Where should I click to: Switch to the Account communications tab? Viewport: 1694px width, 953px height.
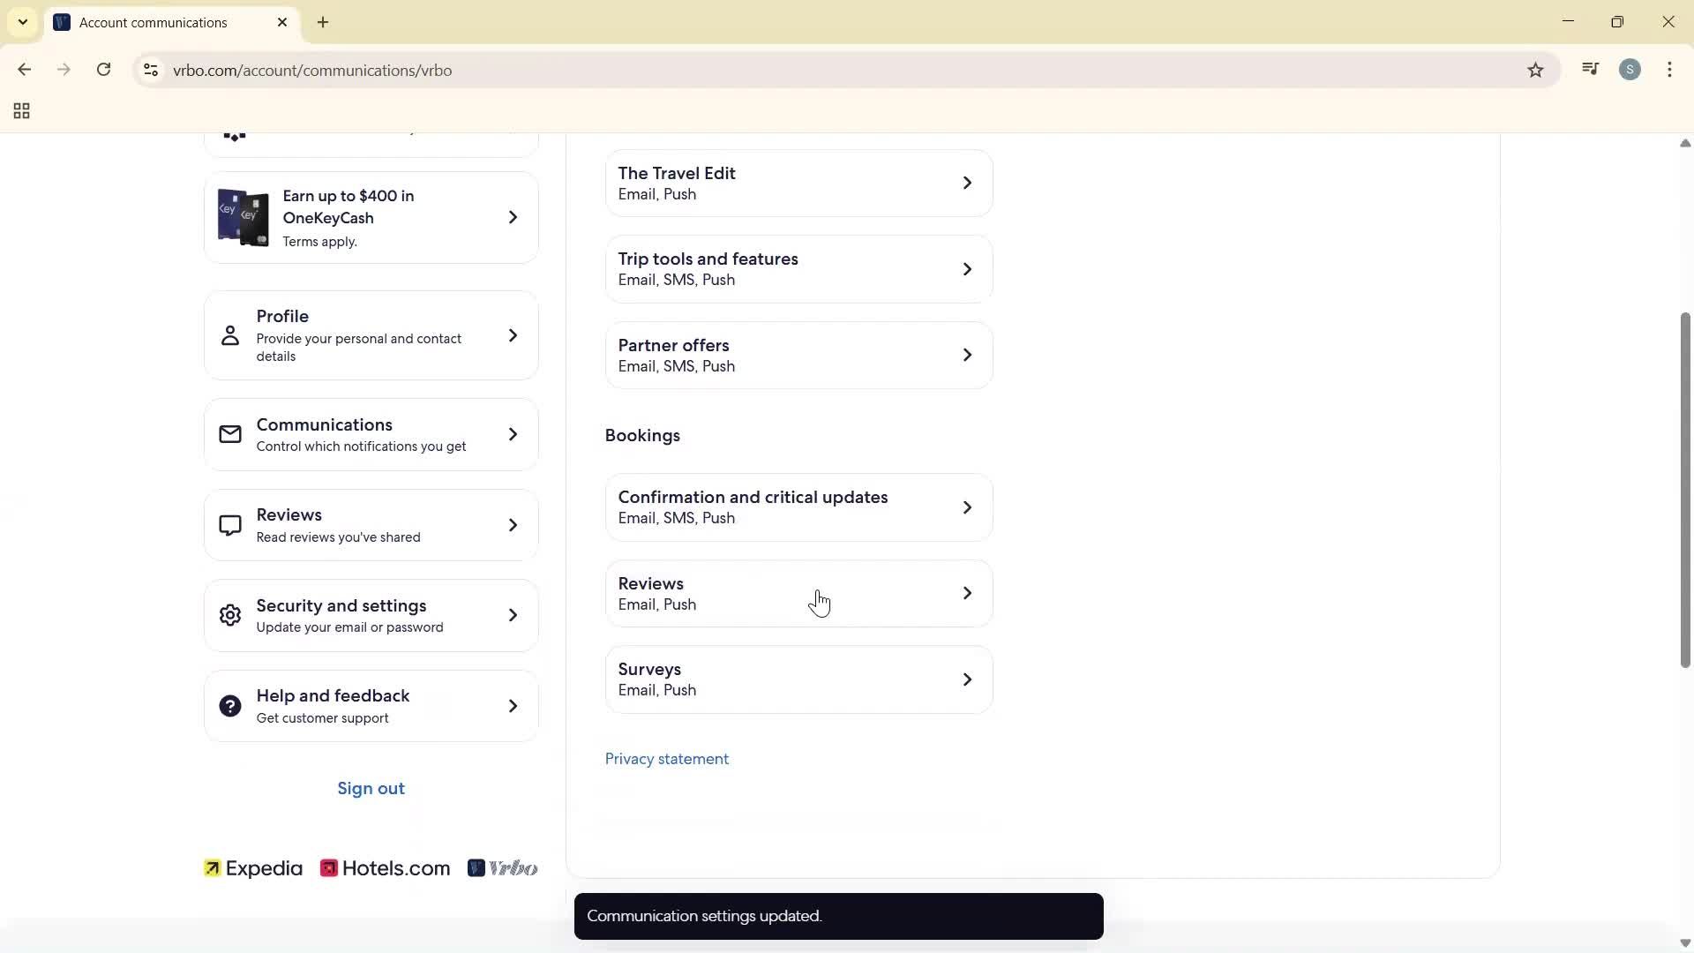pos(154,22)
